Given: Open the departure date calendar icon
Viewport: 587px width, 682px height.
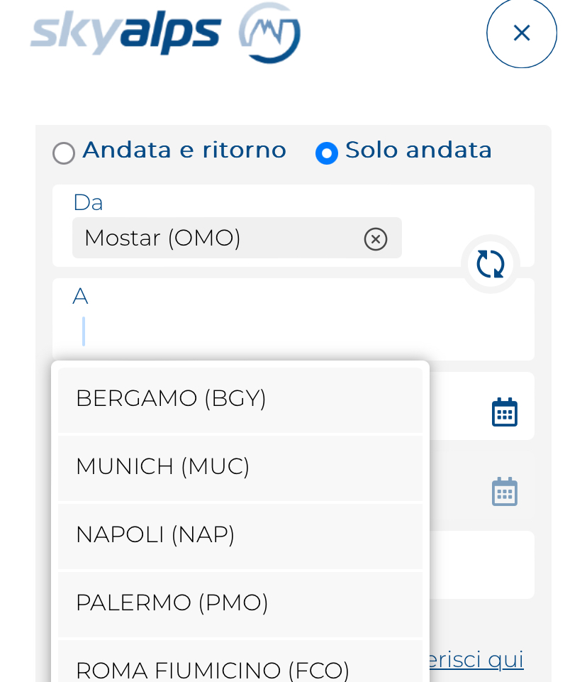Looking at the screenshot, I should click(x=505, y=412).
